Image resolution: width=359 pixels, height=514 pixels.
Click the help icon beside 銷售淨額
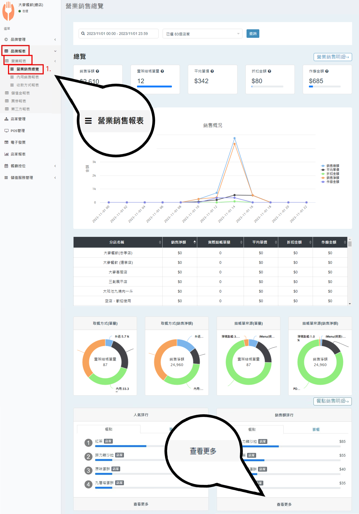point(98,71)
